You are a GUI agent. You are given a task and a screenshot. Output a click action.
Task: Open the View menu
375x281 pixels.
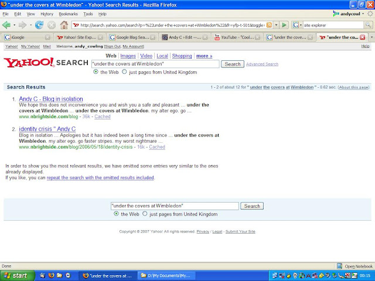coord(30,14)
